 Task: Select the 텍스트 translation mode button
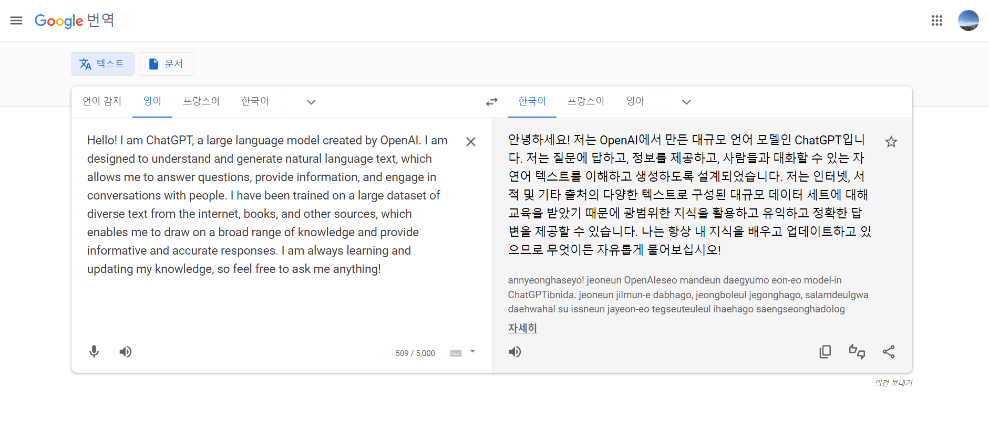tap(103, 64)
